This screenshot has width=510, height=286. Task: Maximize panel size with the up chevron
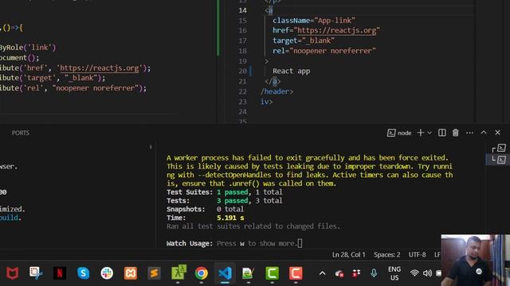coord(484,133)
